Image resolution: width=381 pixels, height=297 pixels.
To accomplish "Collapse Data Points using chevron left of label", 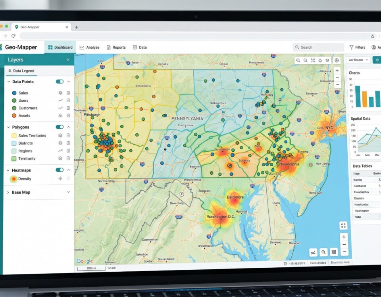I will (9, 82).
